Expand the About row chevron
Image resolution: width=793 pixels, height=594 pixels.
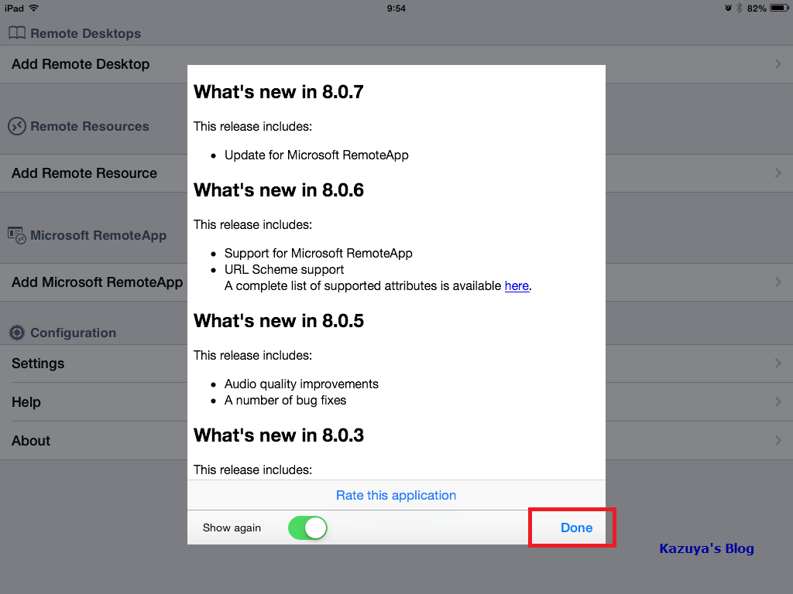778,441
